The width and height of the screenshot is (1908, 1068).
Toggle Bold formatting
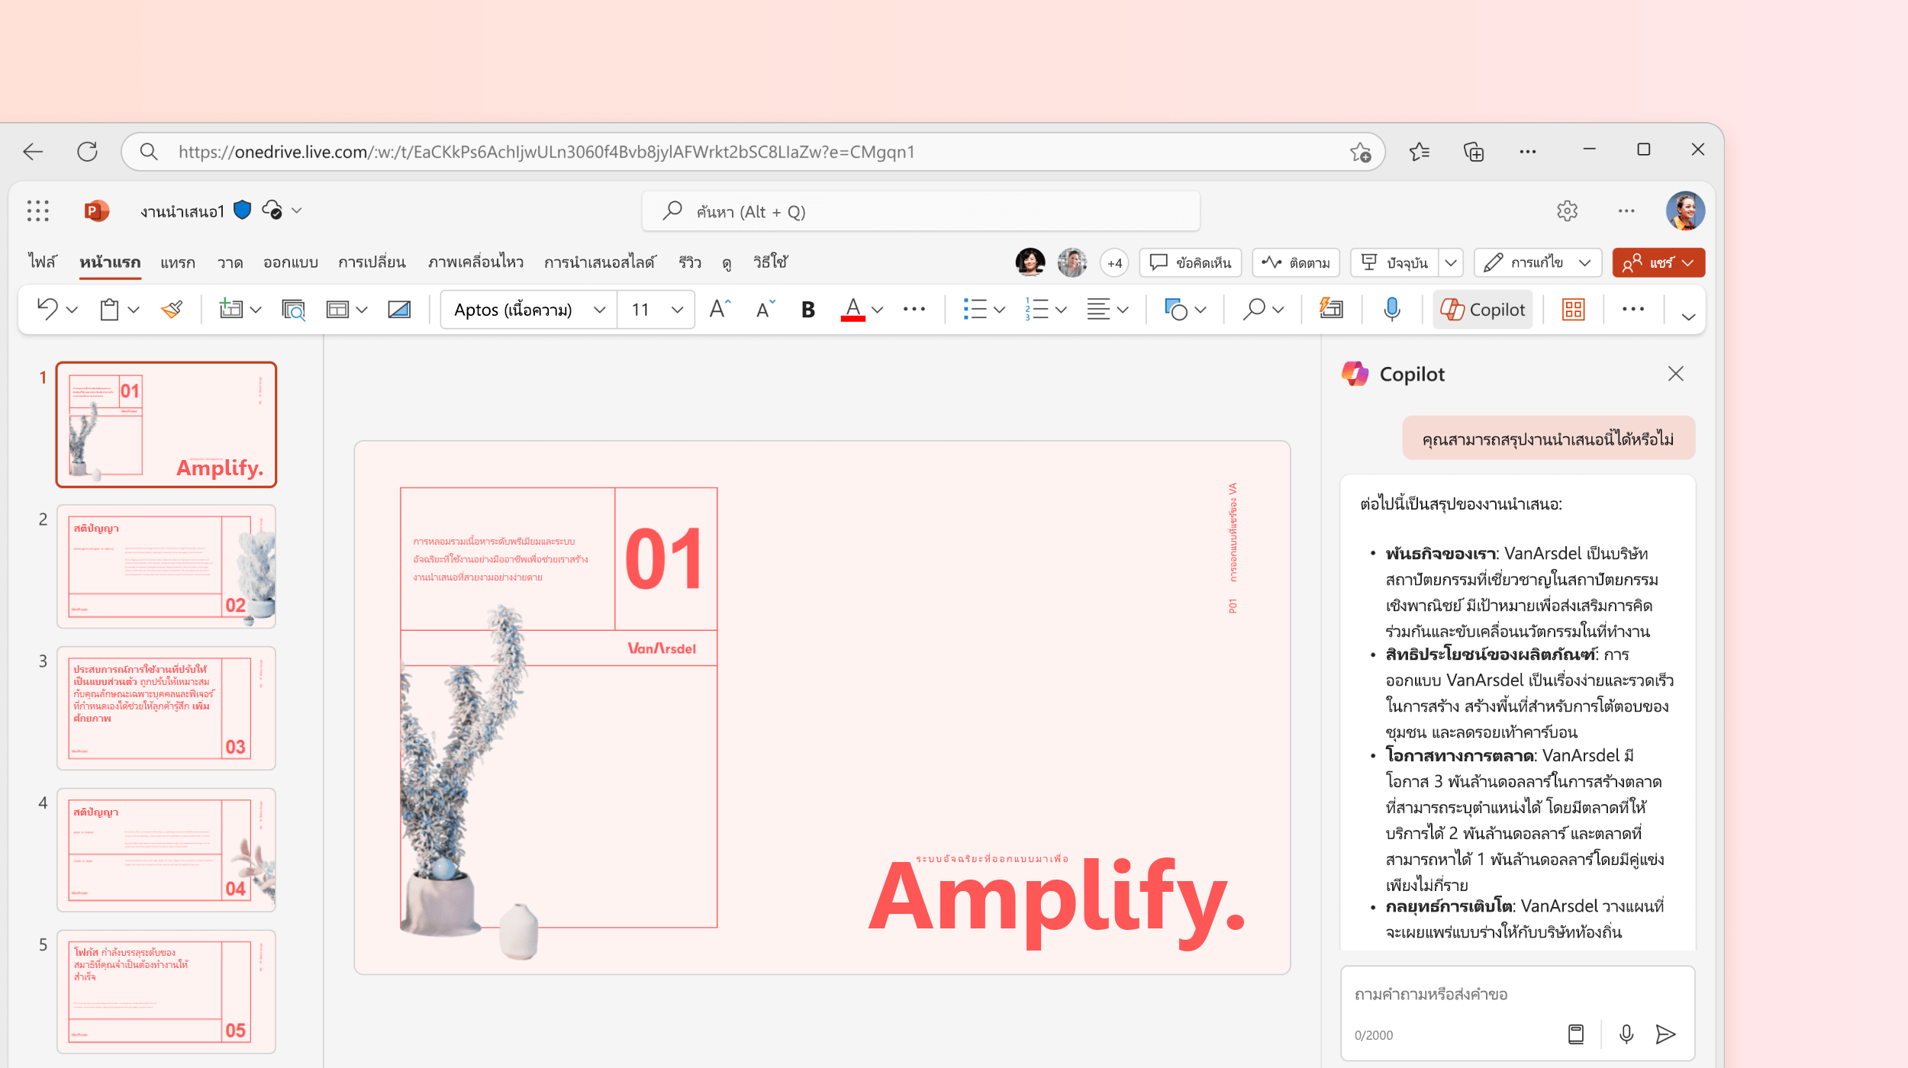[x=808, y=309]
